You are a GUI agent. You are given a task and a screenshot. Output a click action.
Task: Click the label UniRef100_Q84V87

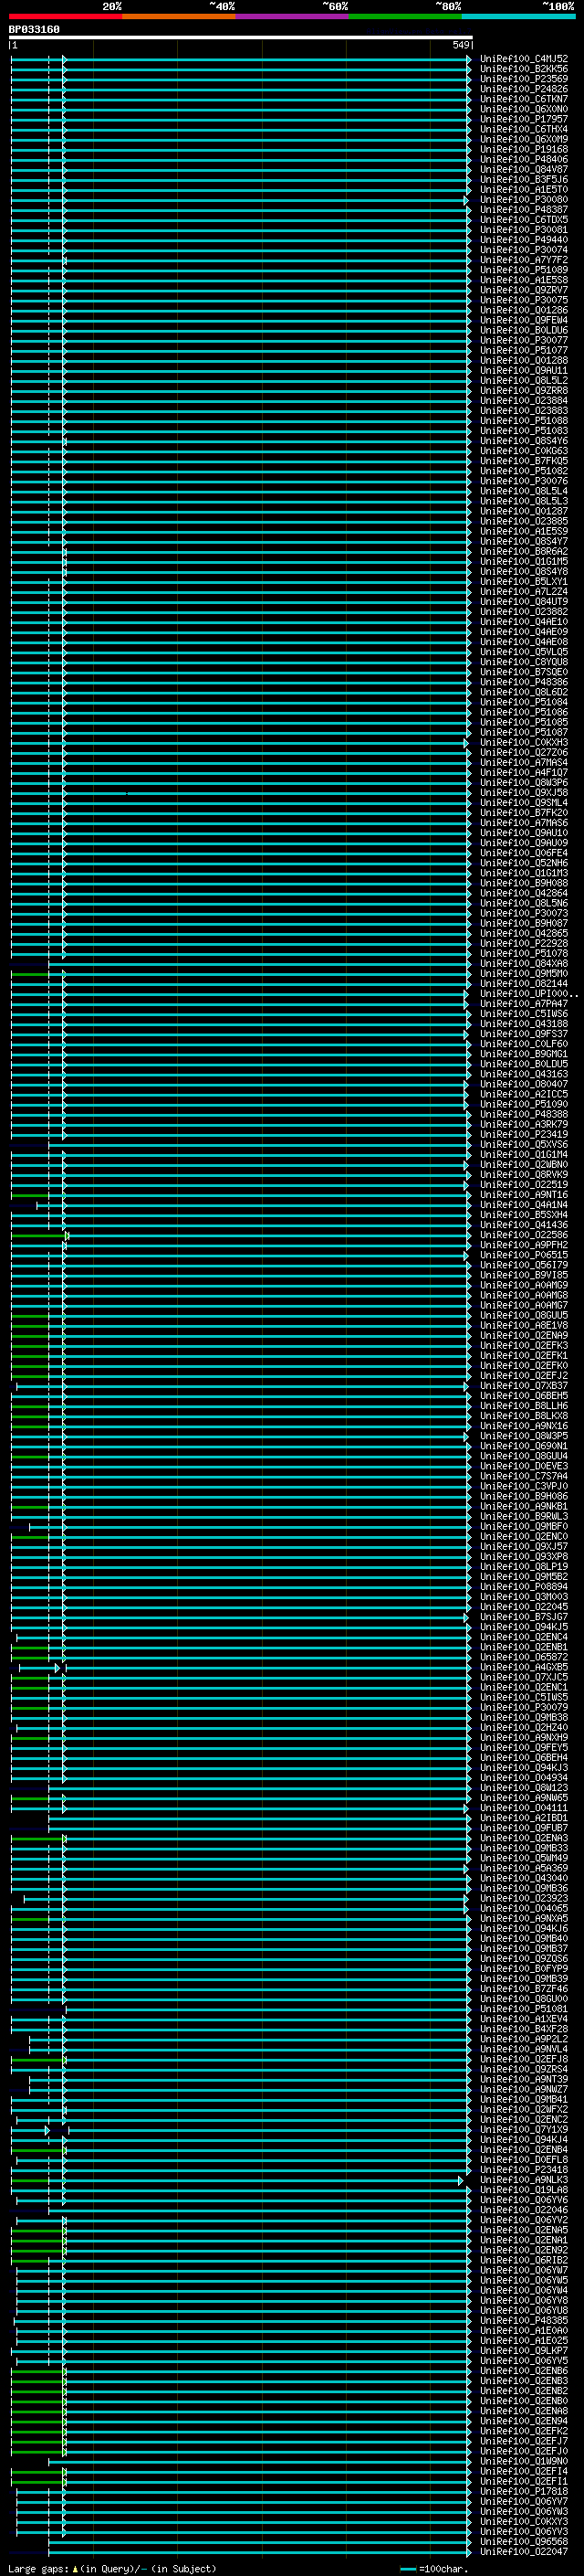point(523,169)
